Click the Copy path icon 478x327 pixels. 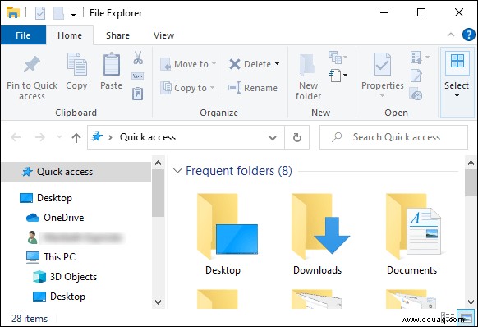(x=138, y=76)
